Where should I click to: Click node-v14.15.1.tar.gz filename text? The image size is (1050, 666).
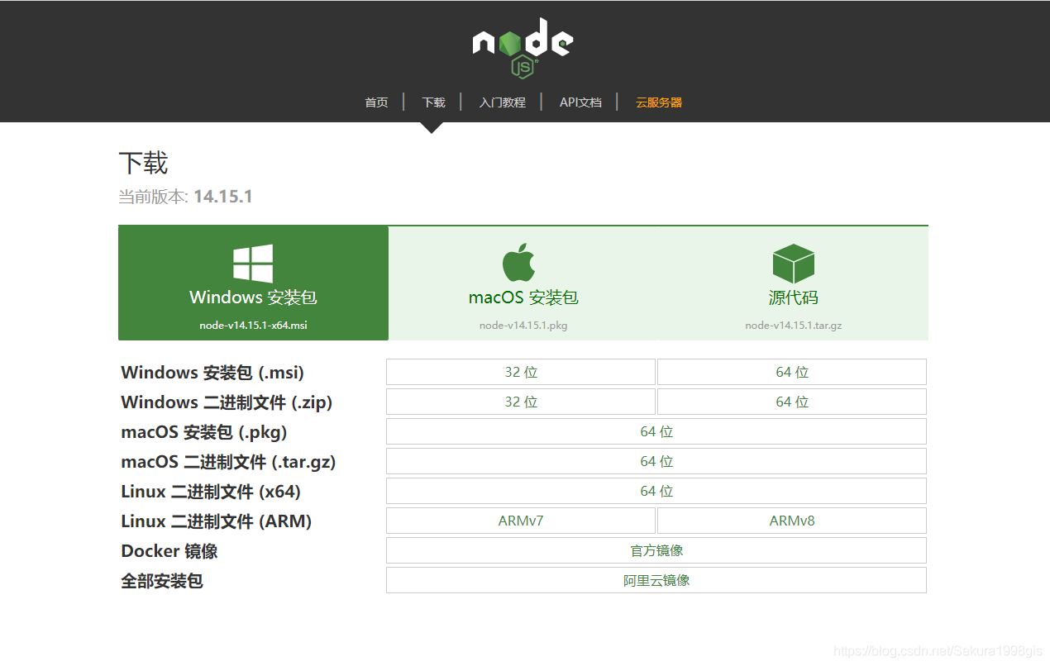coord(794,325)
